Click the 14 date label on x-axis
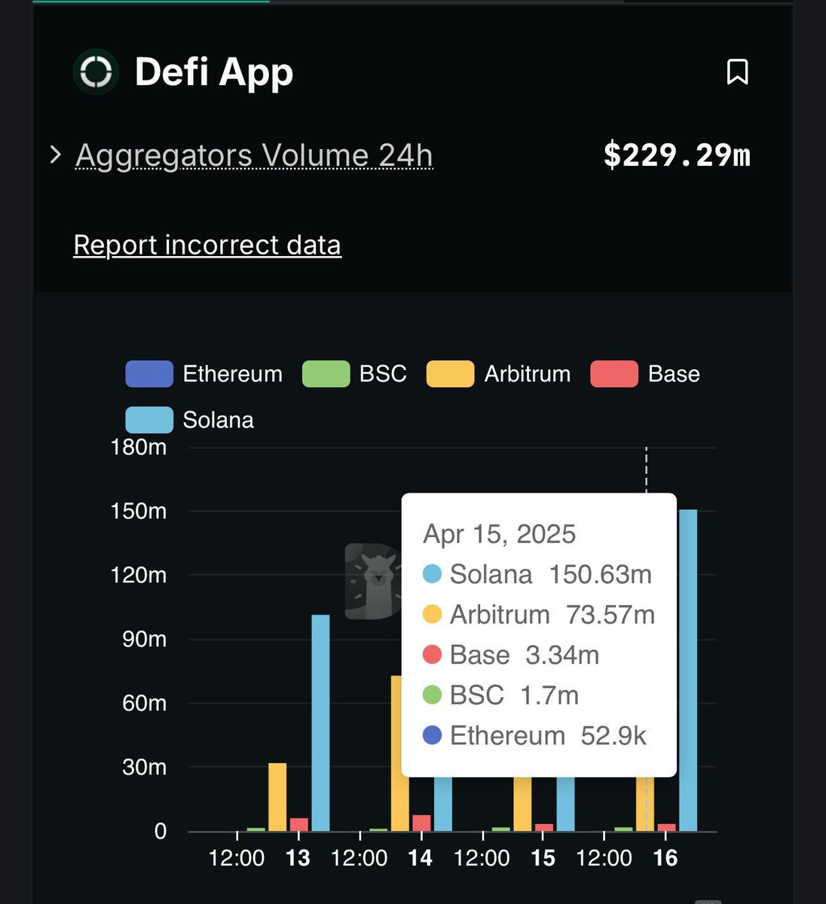 (x=421, y=858)
